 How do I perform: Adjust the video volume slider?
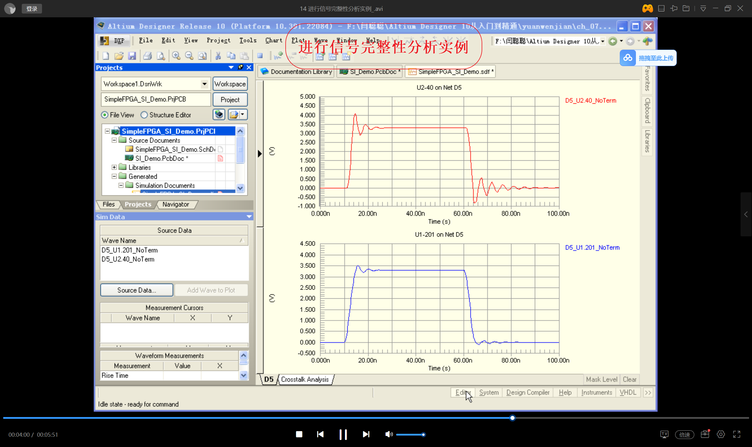[x=410, y=434]
